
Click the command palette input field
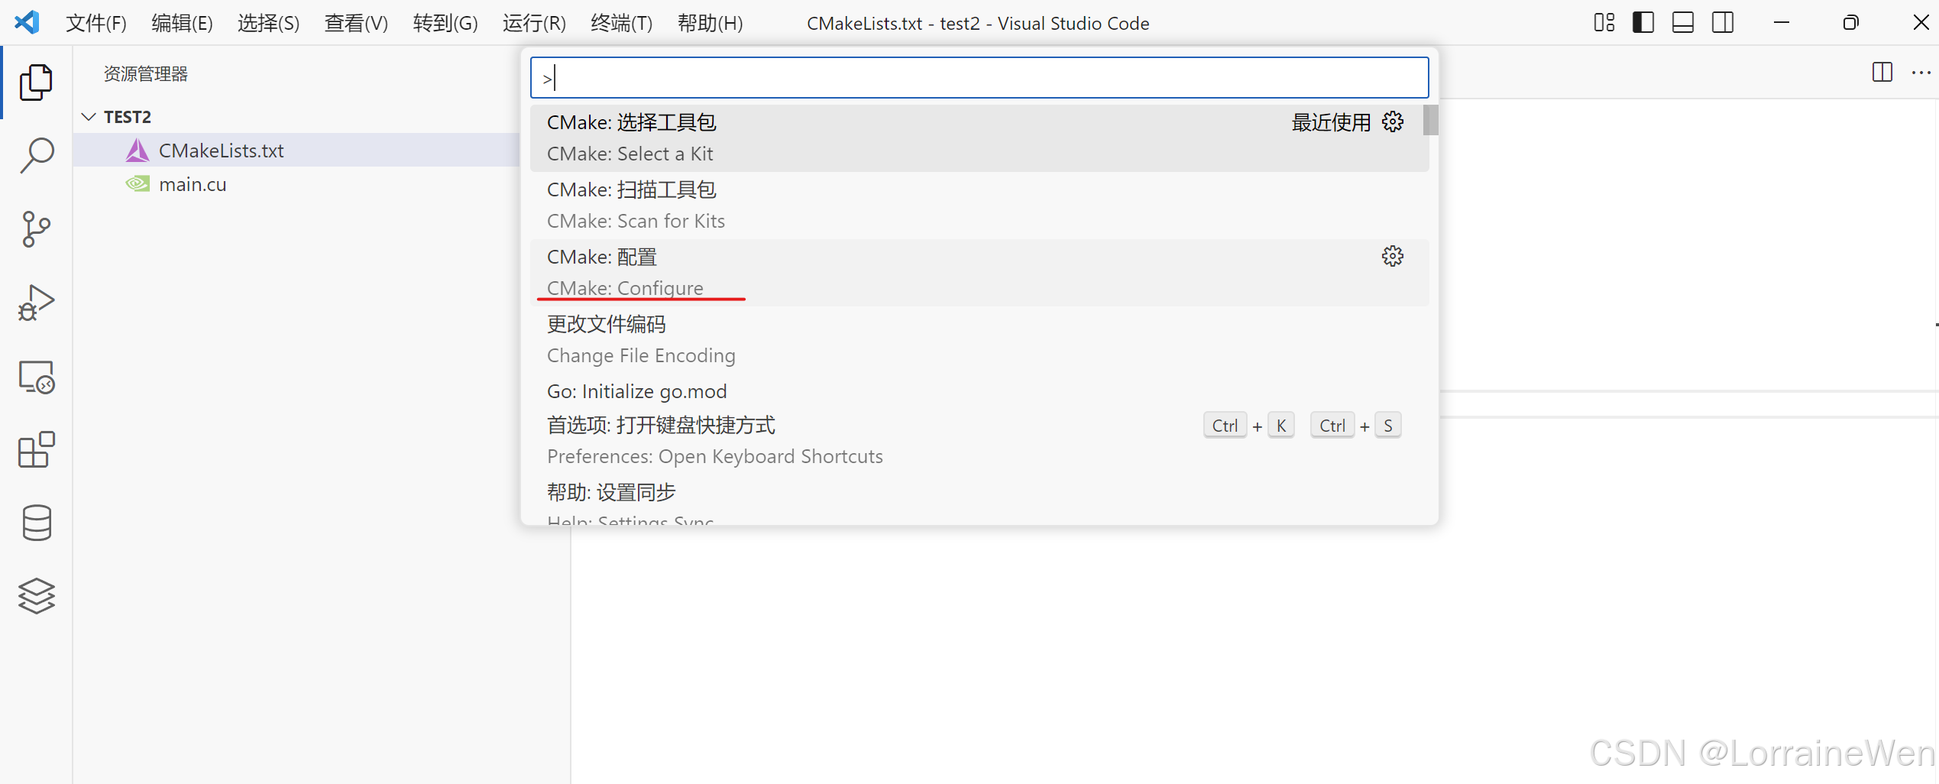pos(979,78)
